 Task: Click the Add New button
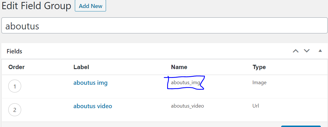point(90,6)
